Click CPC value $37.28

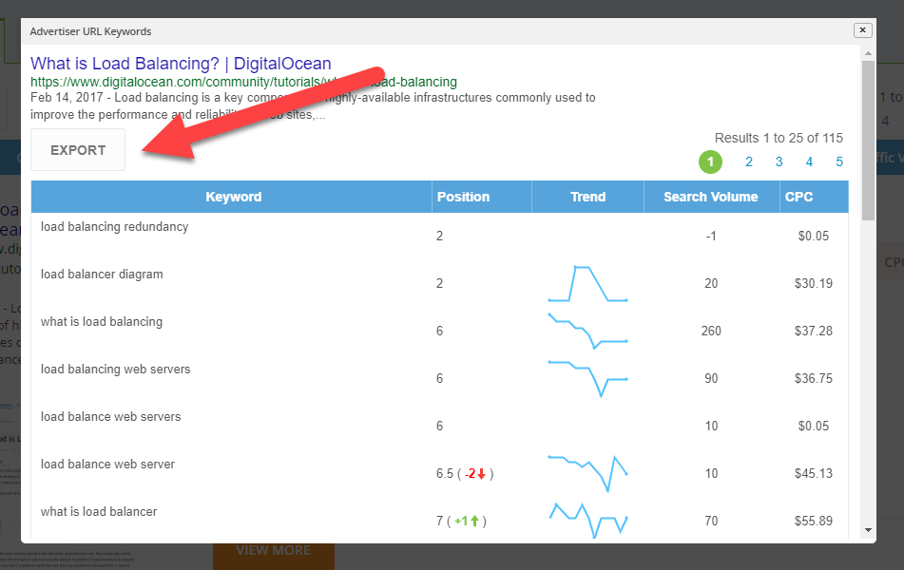tap(814, 331)
